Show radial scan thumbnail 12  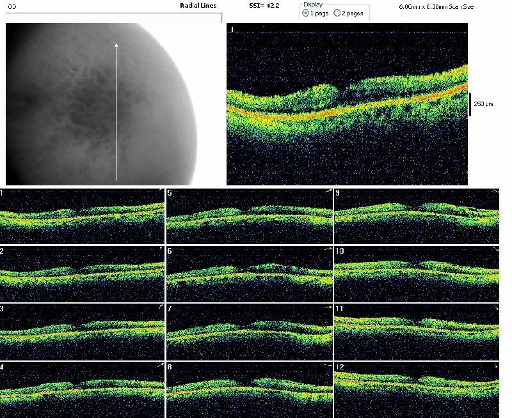point(417,389)
